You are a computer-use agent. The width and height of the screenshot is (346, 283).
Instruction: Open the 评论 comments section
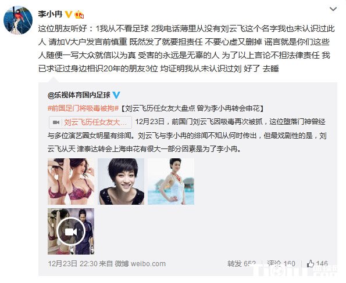tap(281, 264)
